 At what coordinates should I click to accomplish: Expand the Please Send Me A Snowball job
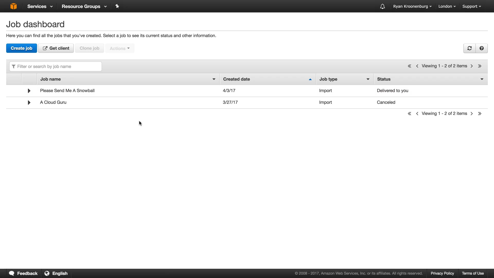[x=29, y=91]
